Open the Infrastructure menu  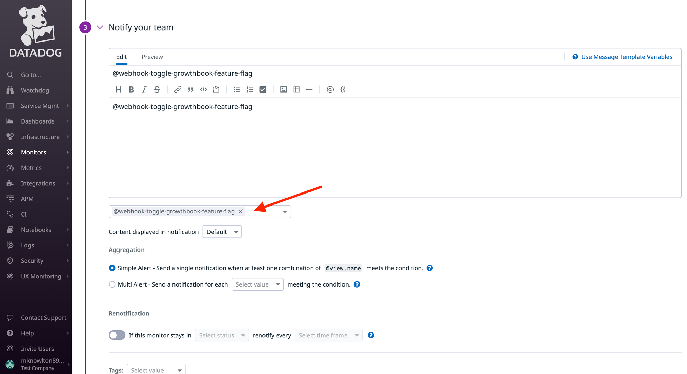click(36, 137)
